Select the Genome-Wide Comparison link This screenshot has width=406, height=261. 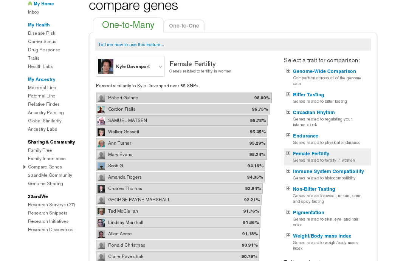coord(324,71)
